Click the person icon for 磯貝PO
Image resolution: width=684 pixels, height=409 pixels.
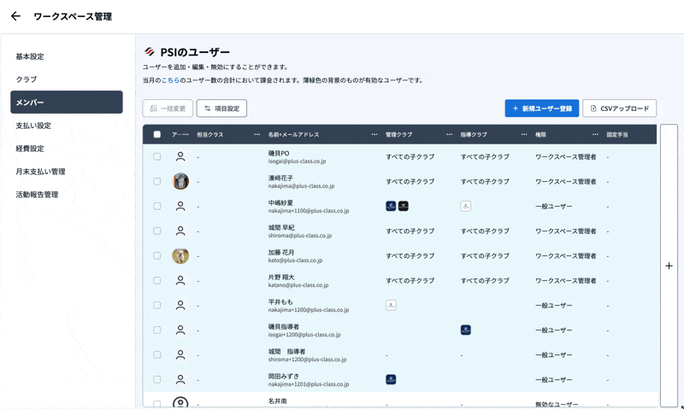180,156
